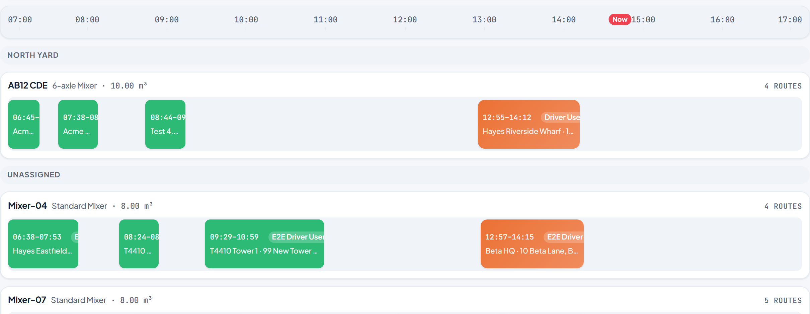Select the 08:24 T4410 route block
The width and height of the screenshot is (810, 314).
tap(139, 244)
